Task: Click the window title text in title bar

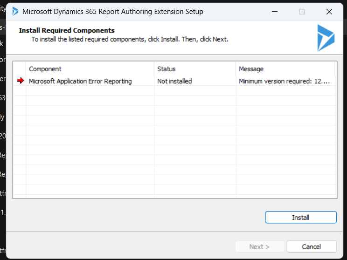Action: point(113,12)
